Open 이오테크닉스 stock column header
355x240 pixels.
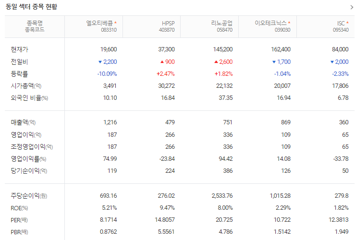[270, 23]
